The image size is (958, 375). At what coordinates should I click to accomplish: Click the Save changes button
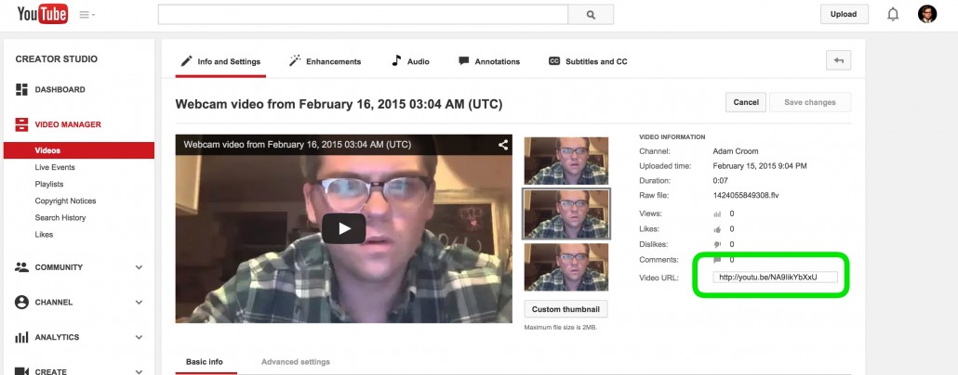809,102
